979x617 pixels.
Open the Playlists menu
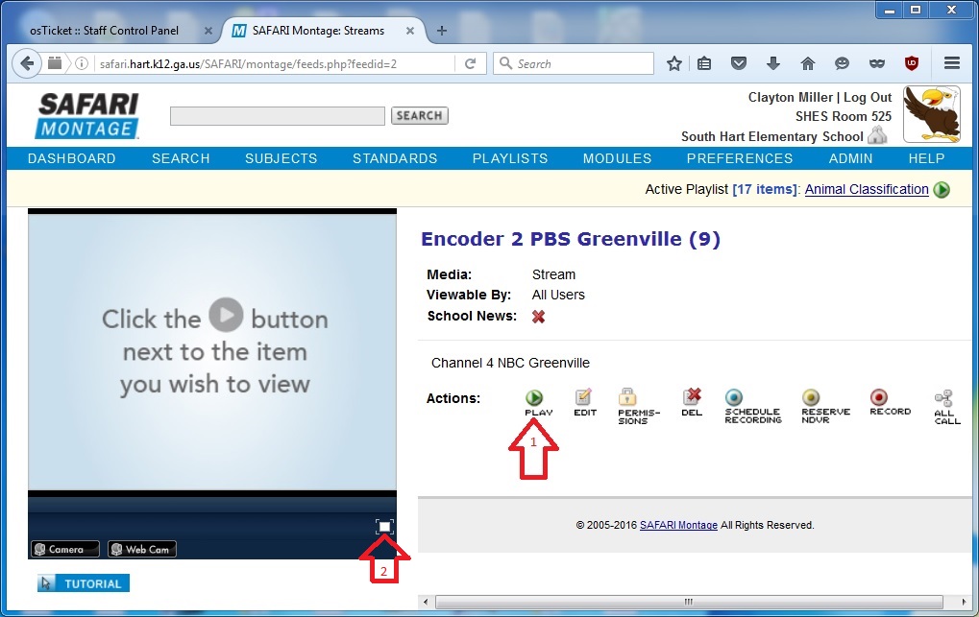pyautogui.click(x=509, y=158)
